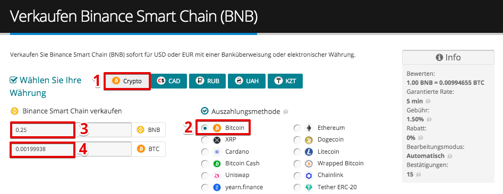Select the UAH currency button

coord(246,81)
